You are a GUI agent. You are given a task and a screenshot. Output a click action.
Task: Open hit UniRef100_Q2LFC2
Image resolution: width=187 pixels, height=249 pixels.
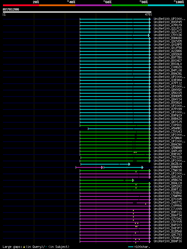[x=168, y=32]
